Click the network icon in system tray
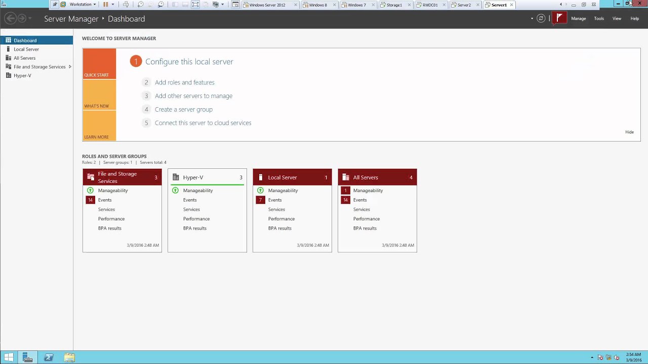Viewport: 648px width, 364px height. click(608, 357)
